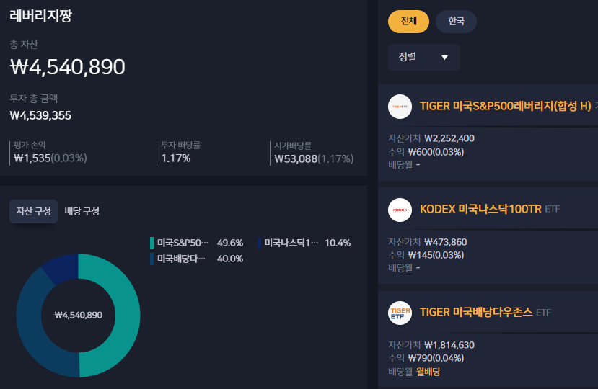Click the 정렬 dropdown arrow
The image size is (598, 389).
(x=444, y=58)
